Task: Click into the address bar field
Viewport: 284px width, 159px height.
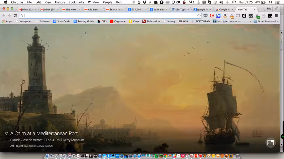Action: click(111, 16)
